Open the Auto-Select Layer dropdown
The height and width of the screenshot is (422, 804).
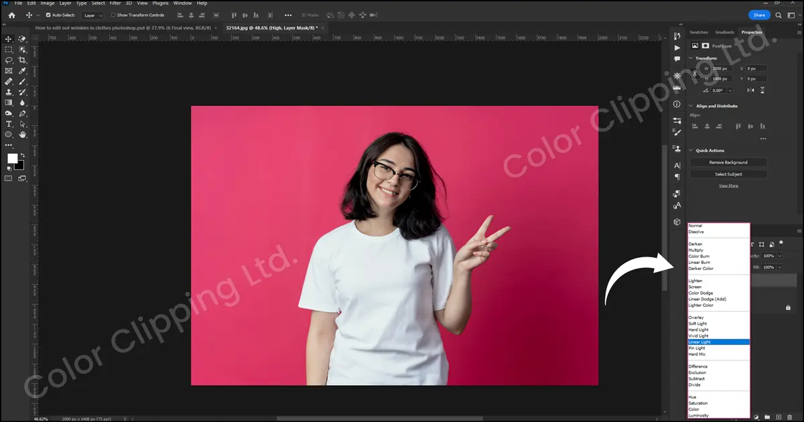click(92, 15)
